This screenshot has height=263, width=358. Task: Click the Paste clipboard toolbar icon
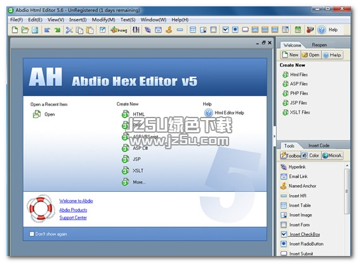pyautogui.click(x=89, y=30)
